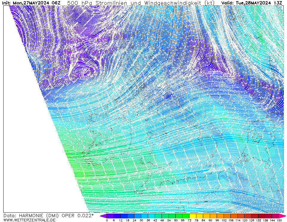Open the WWW.WETTERZENTRALE.DE link text
Image resolution: width=287 pixels, height=222 pixels.
pyautogui.click(x=29, y=220)
